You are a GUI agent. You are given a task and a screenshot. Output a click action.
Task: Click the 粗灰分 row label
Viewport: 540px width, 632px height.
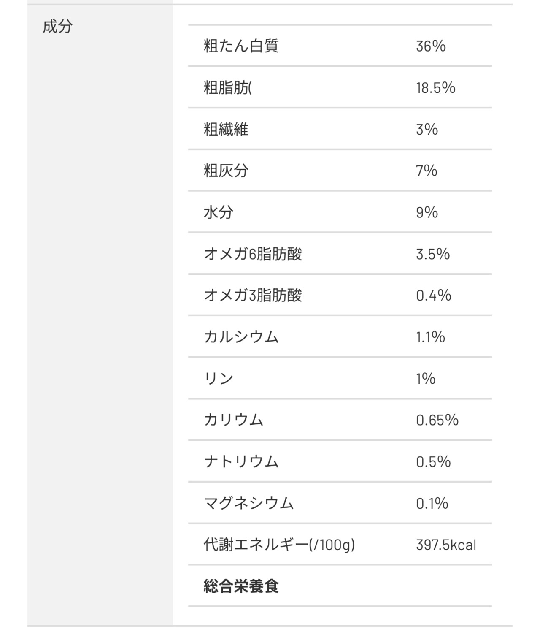point(226,171)
